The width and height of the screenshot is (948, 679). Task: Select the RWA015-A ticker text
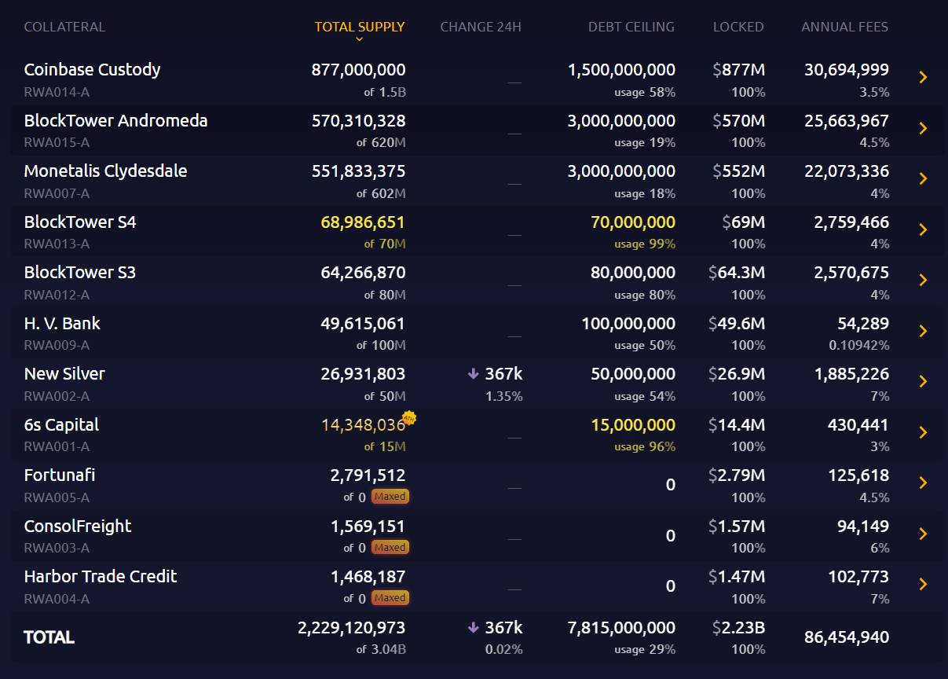(x=57, y=142)
